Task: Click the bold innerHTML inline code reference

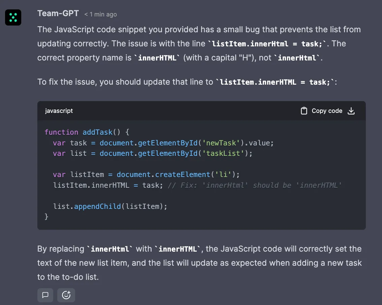Action: [157, 58]
